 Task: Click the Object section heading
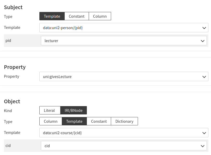(x=12, y=101)
